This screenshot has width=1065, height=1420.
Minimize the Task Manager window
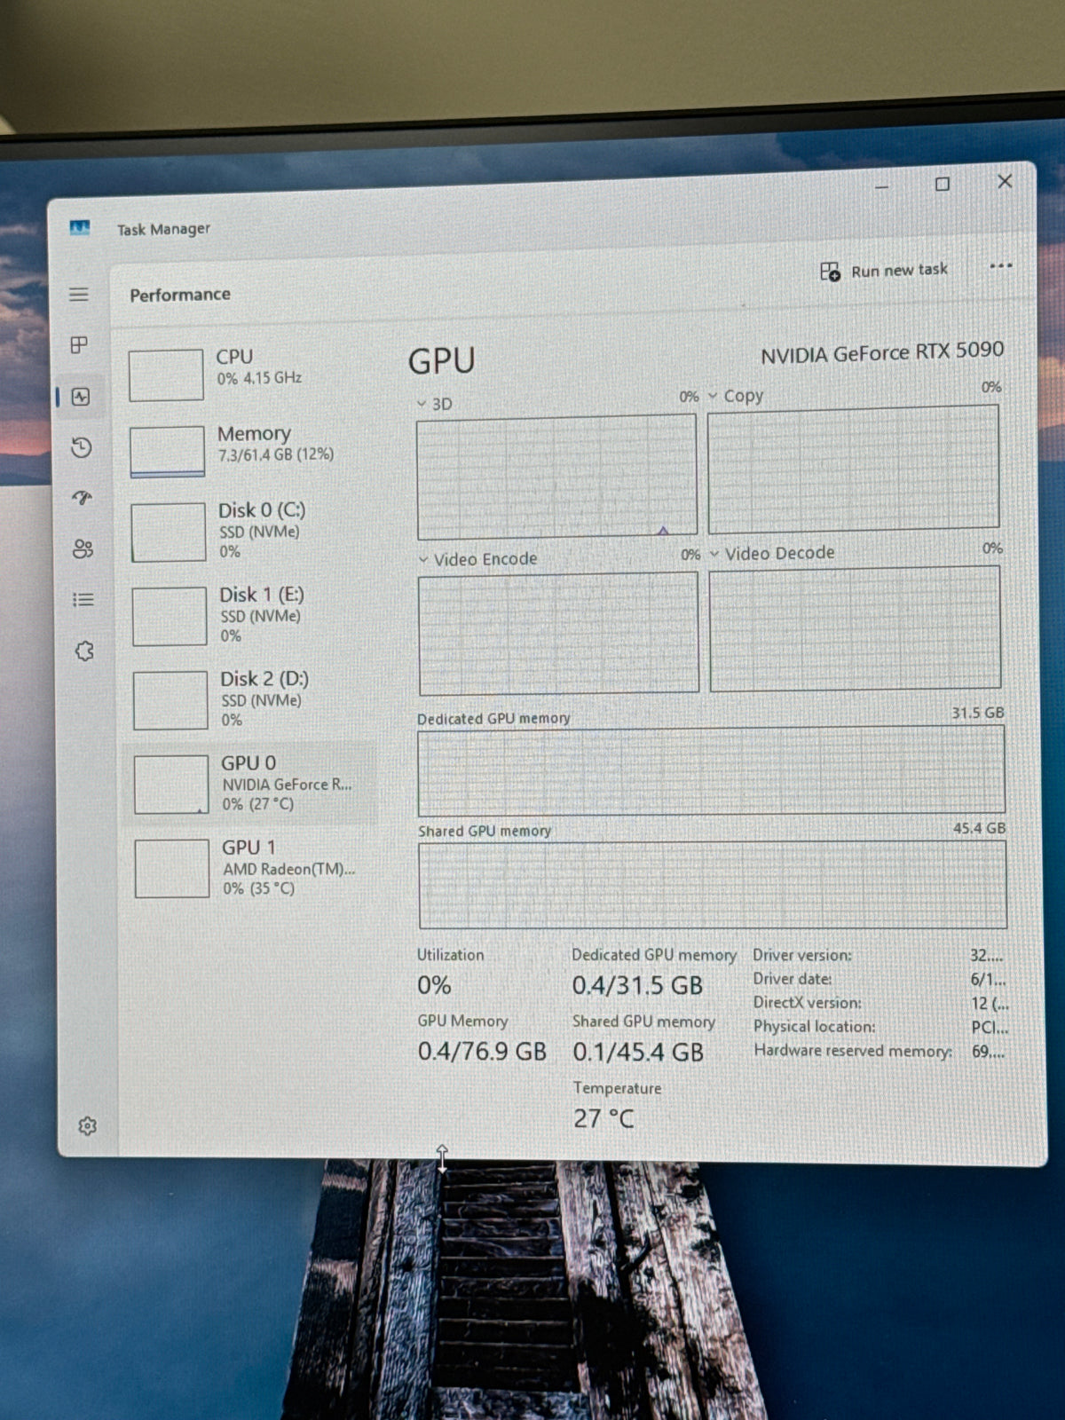click(882, 186)
